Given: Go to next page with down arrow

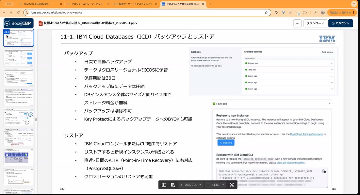Looking at the screenshot, I should click(201, 185).
